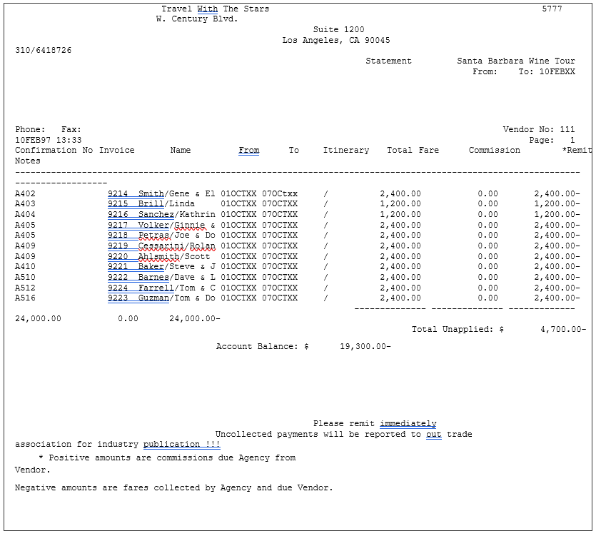Viewport: 596px width, 536px height.
Task: Click the "Name" column header
Action: 181,150
